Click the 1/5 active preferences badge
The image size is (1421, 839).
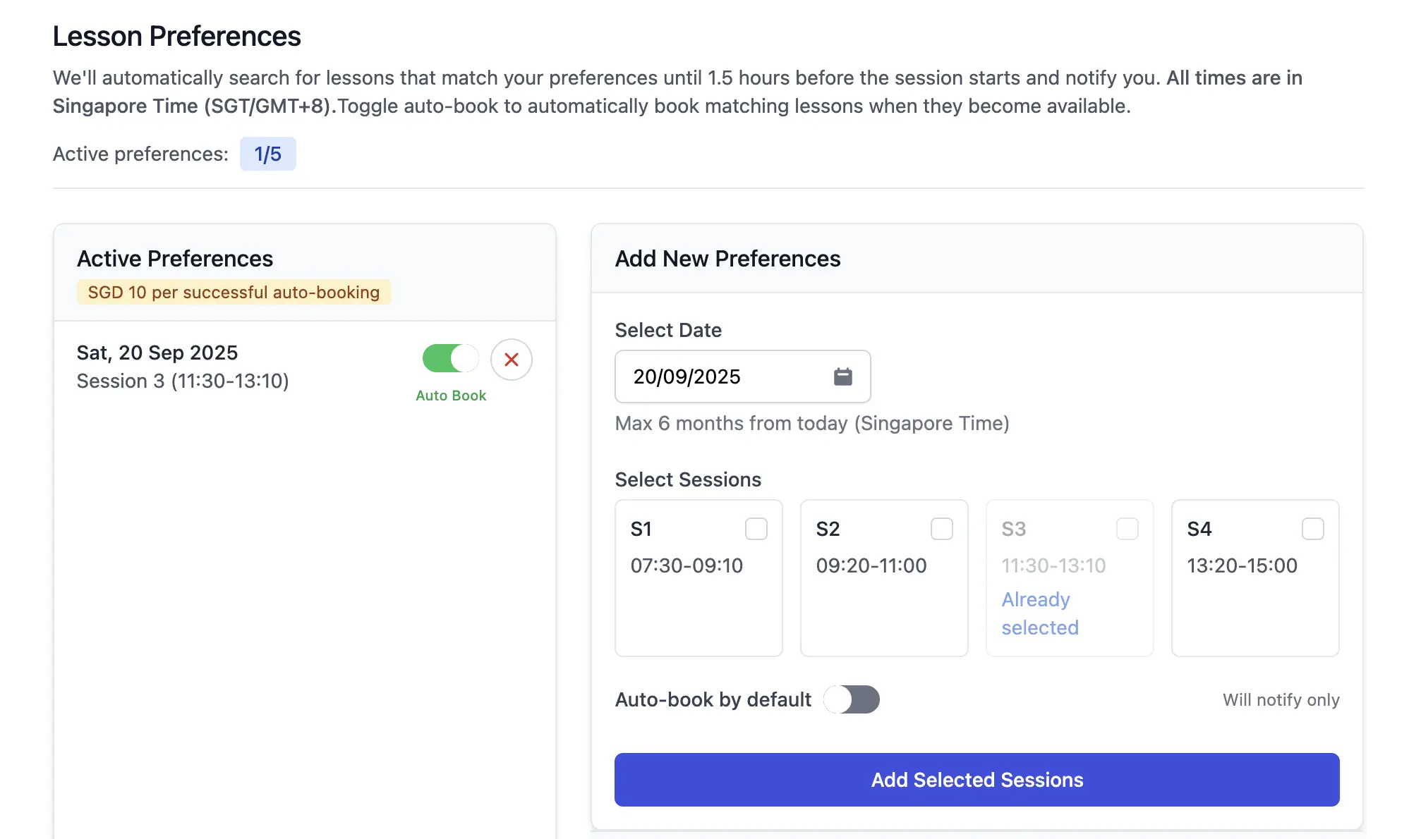267,154
